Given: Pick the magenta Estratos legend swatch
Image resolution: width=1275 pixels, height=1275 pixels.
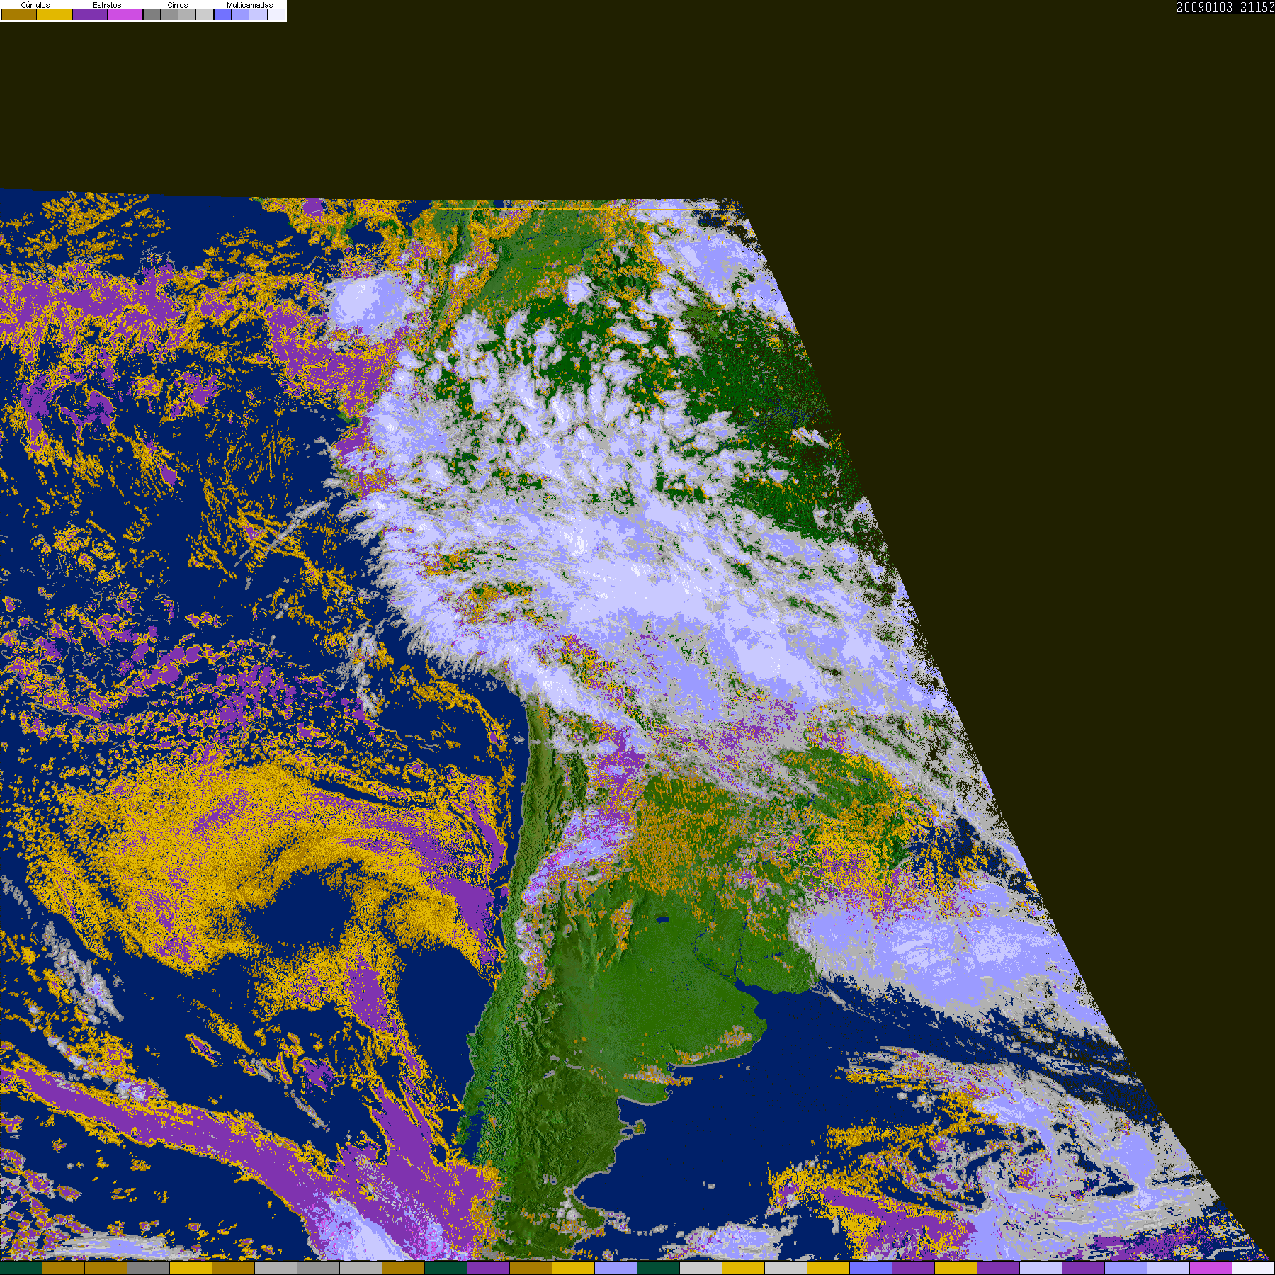Looking at the screenshot, I should 125,15.
